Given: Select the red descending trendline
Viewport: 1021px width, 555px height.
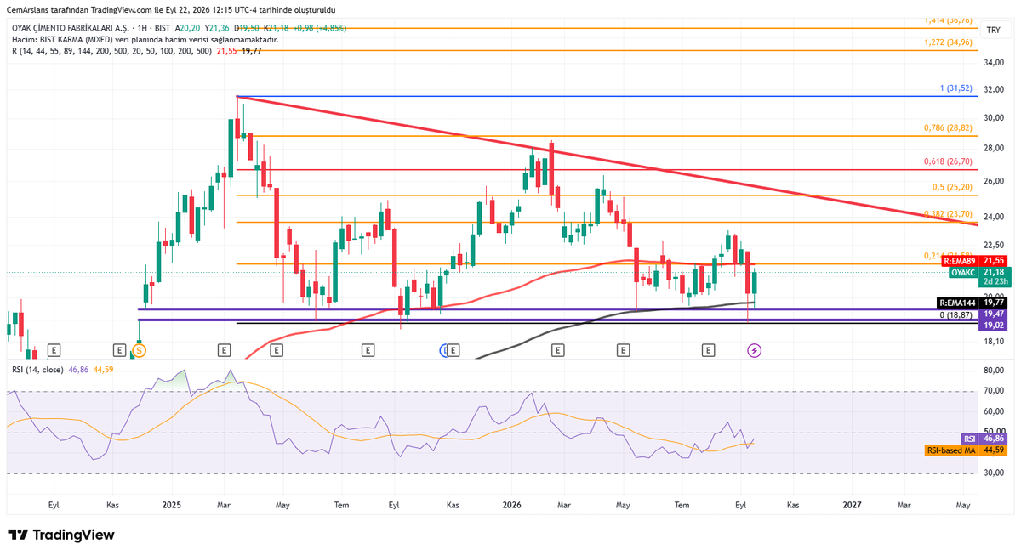Looking at the screenshot, I should (x=607, y=160).
